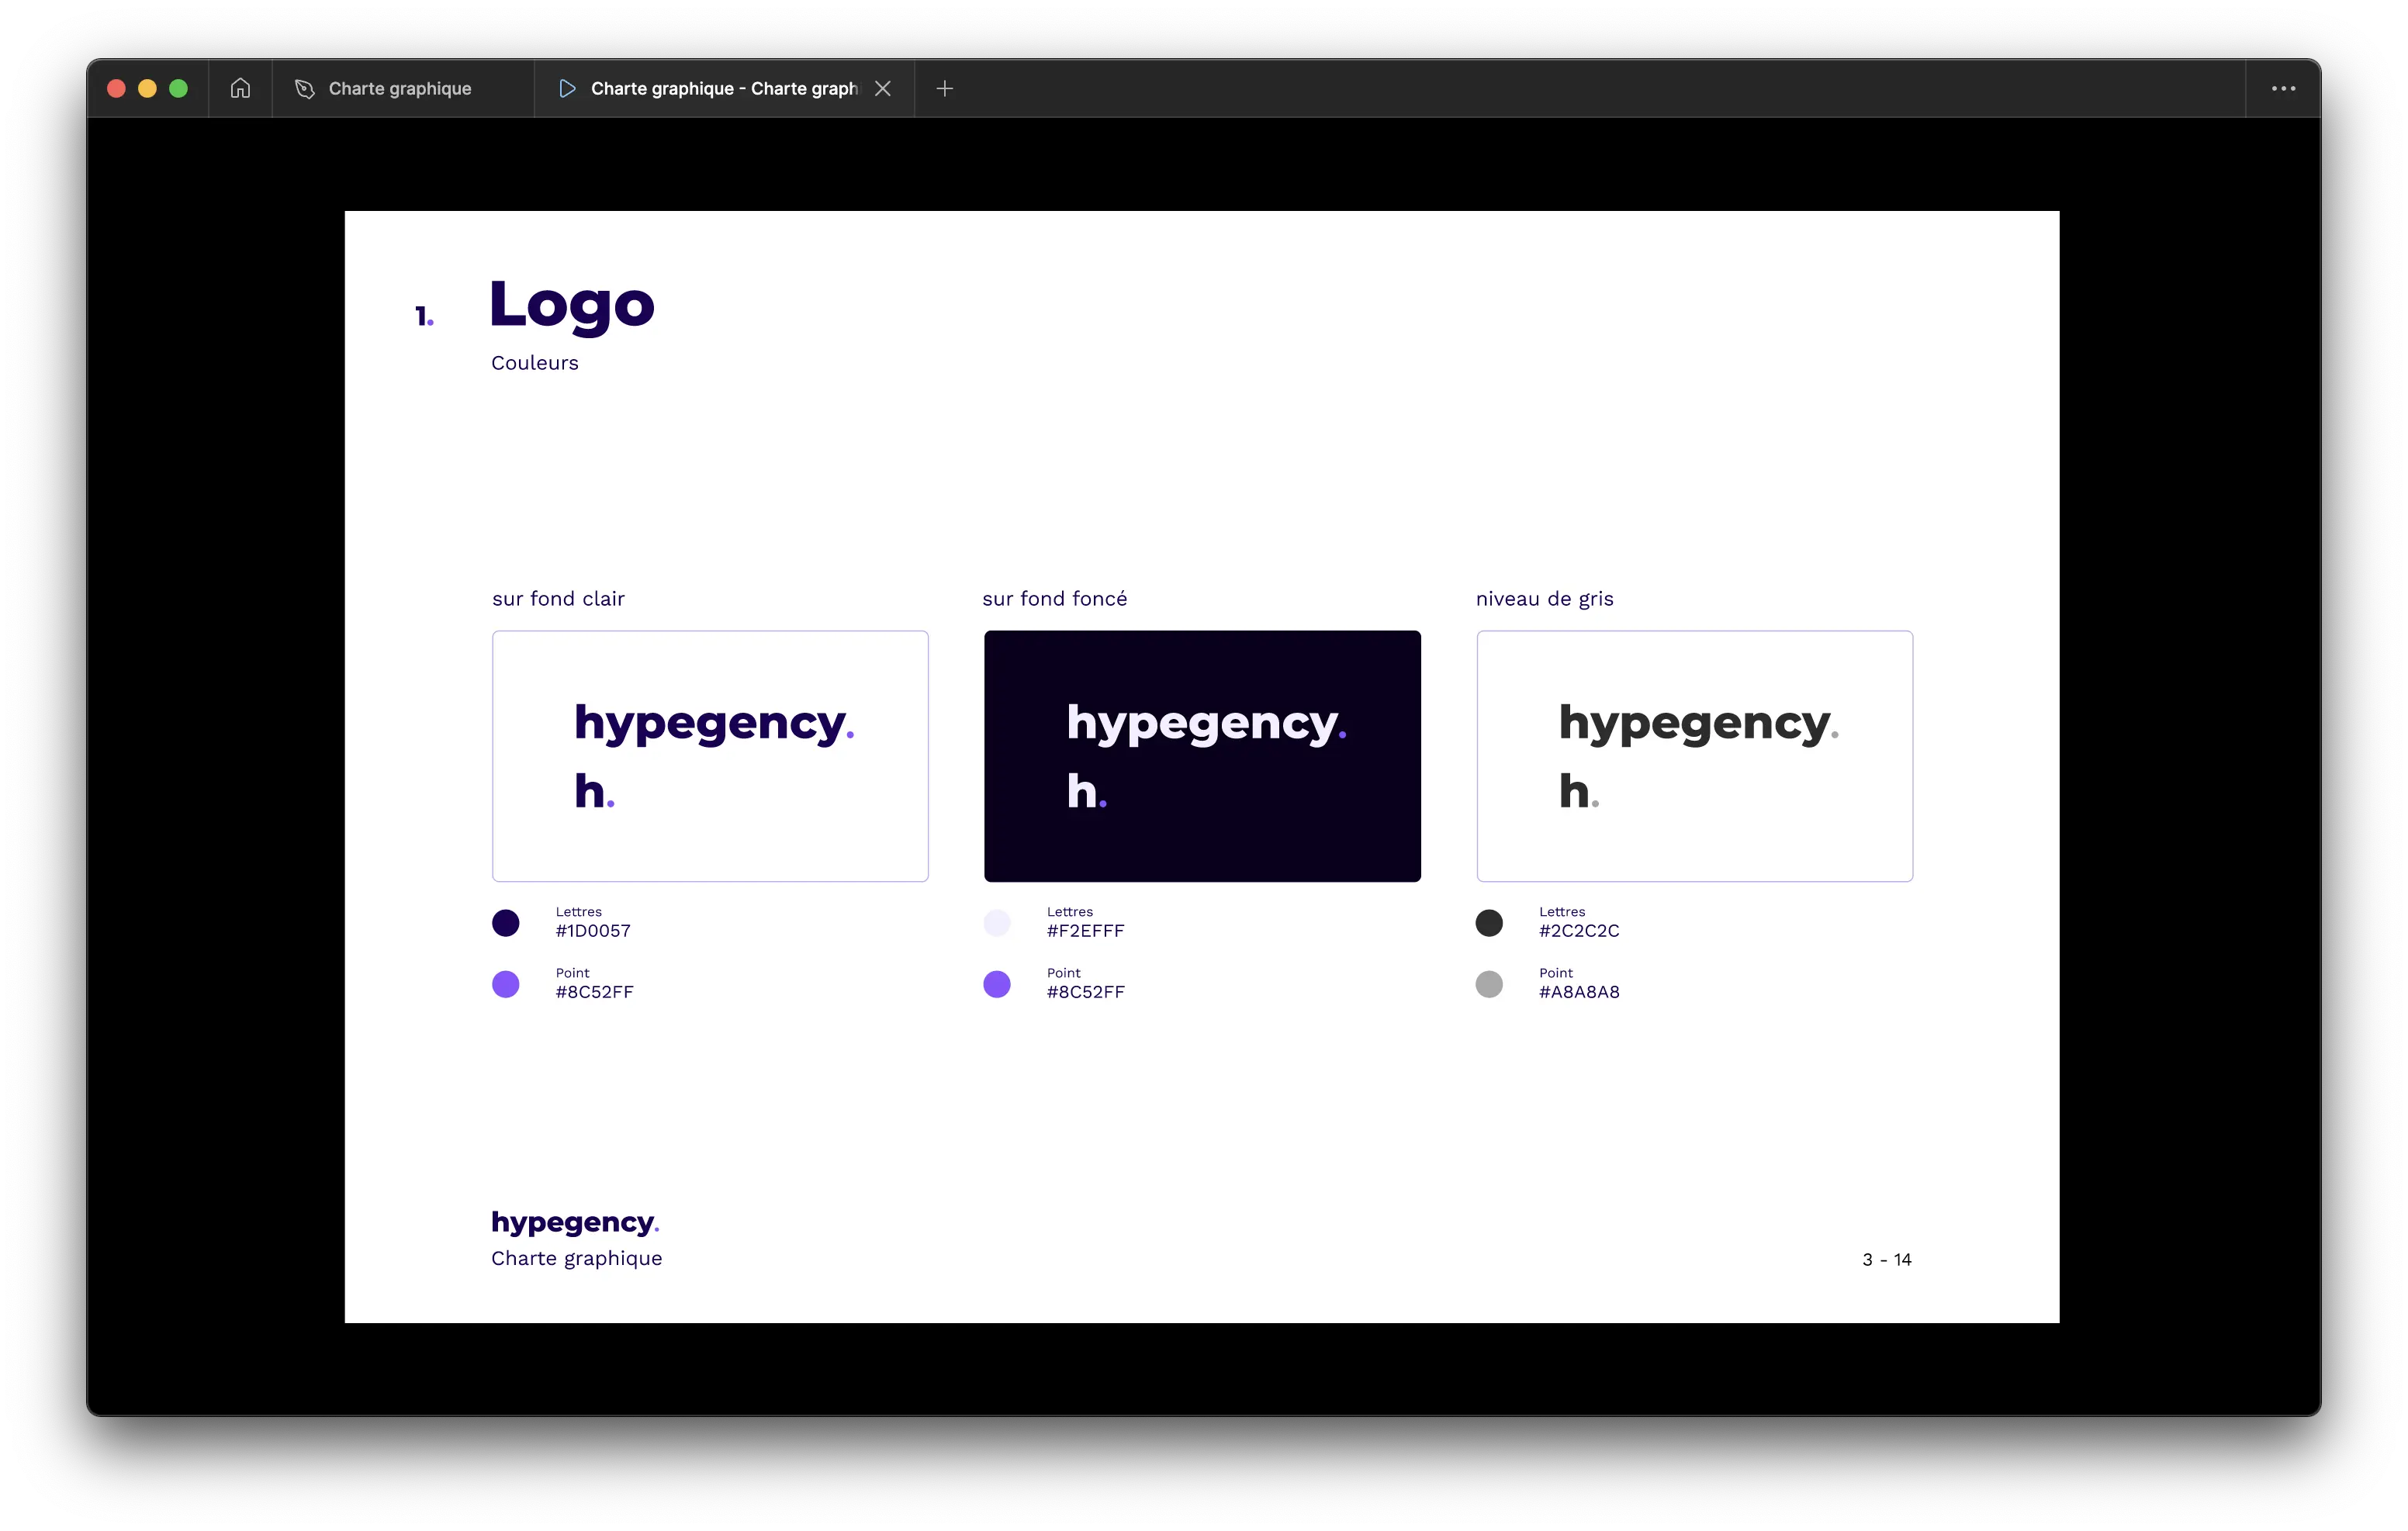Screen dimensions: 2408x1531
Task: Click the play icon on prototype tab
Action: [567, 89]
